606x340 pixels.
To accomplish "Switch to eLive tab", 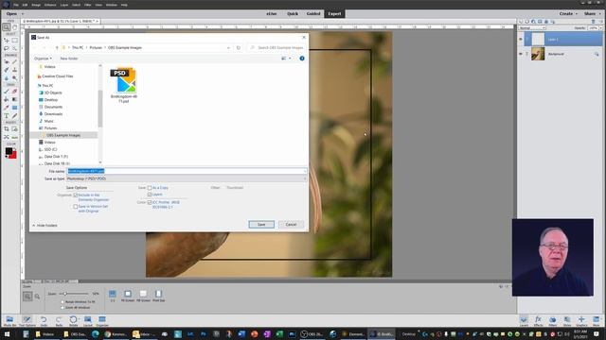I will [x=272, y=13].
